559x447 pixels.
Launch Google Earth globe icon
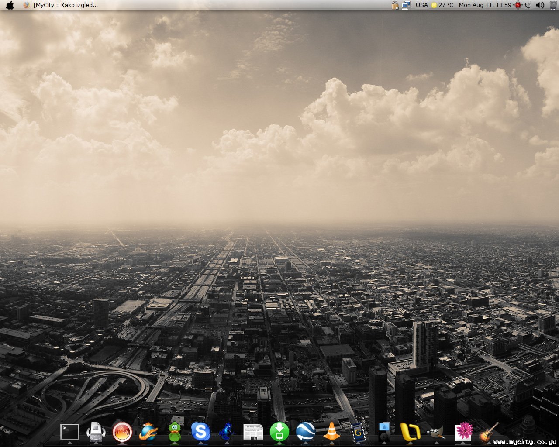pos(305,432)
